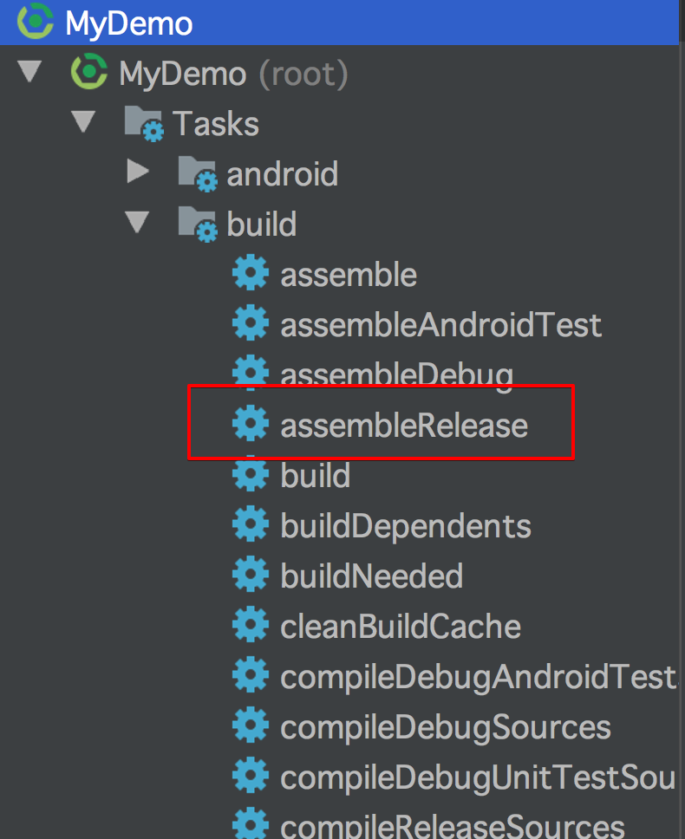Select the gear icon next to build task
Screen dimensions: 685x839
coord(250,474)
